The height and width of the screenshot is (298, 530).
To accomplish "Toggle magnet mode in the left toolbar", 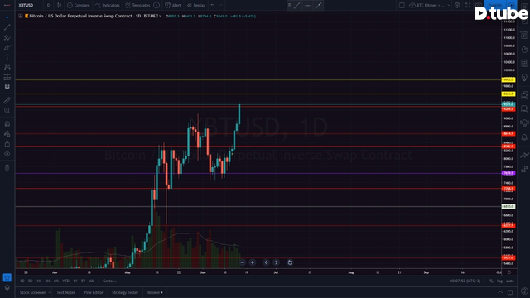I will pos(7,87).
